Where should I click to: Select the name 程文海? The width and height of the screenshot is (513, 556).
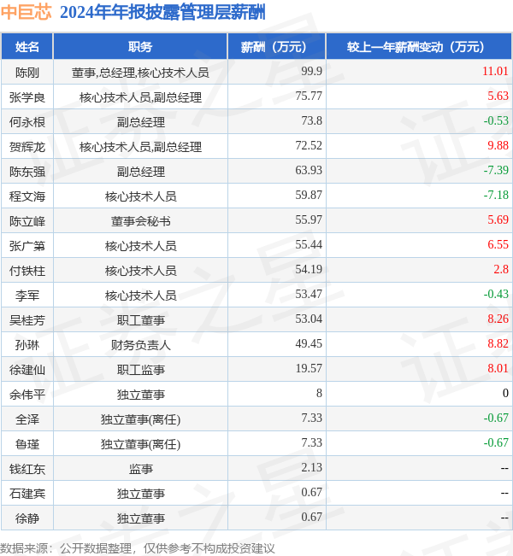pyautogui.click(x=27, y=196)
